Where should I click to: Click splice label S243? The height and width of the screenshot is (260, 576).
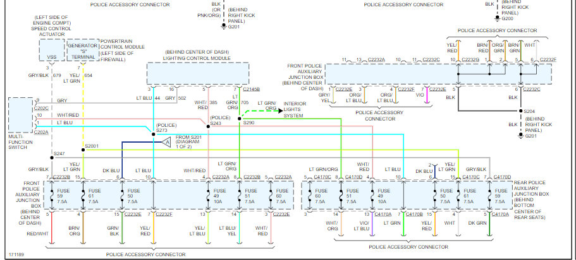click(x=215, y=123)
